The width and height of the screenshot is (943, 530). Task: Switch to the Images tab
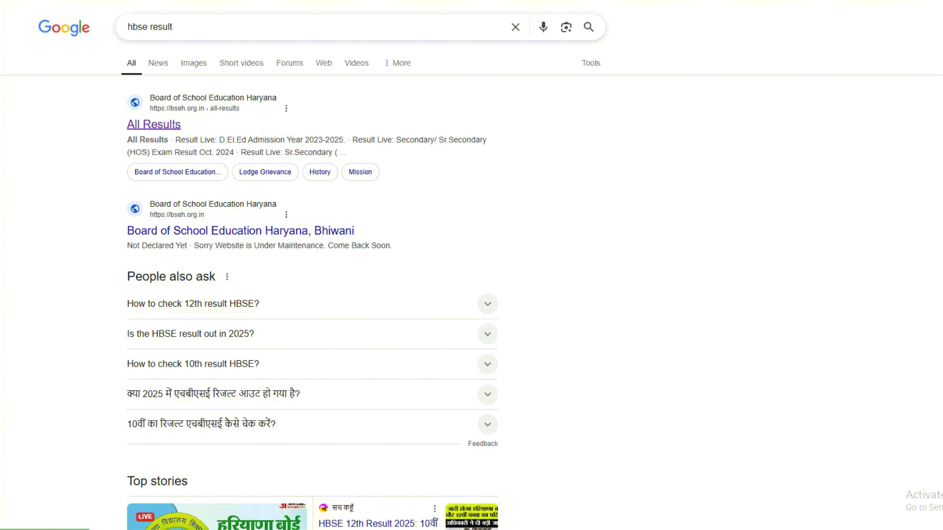coord(194,63)
